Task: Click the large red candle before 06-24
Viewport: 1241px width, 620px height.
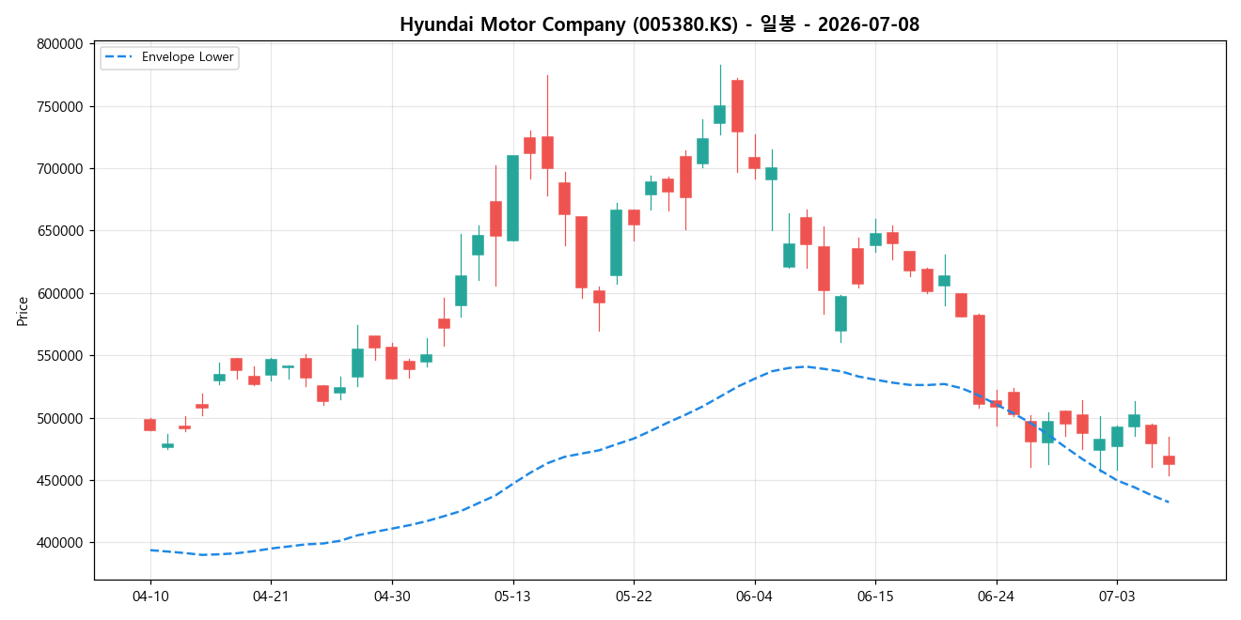Action: (979, 360)
